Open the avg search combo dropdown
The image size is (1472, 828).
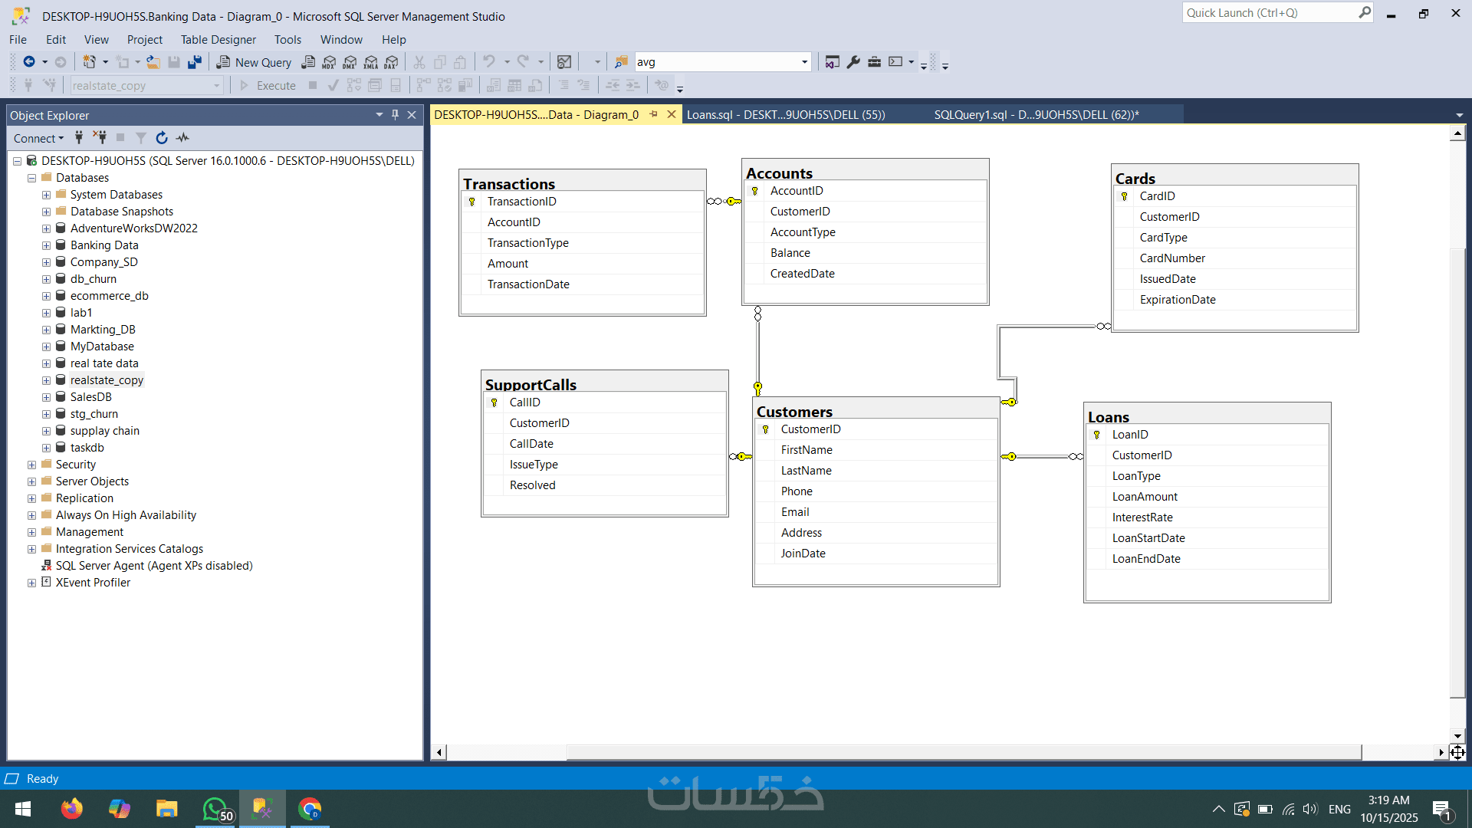[804, 62]
